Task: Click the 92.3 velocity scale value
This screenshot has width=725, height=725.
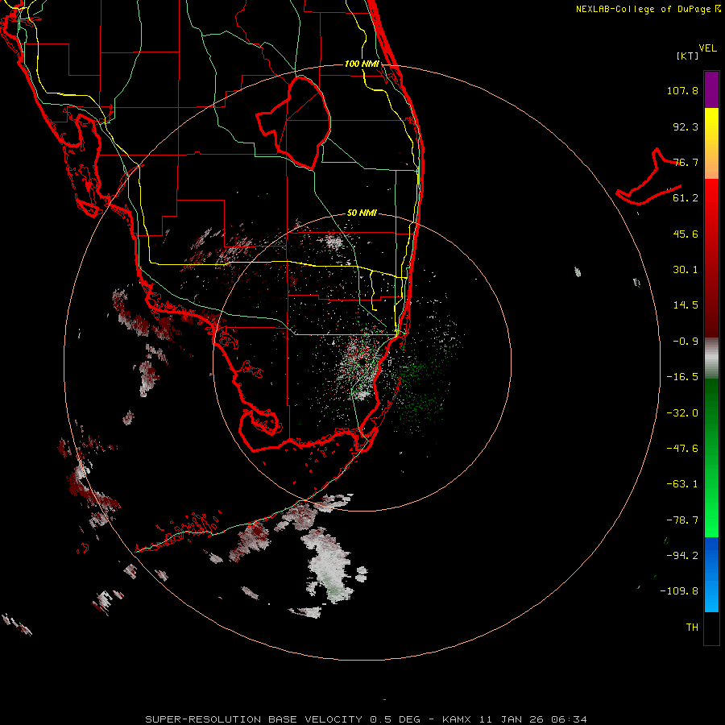Action: click(686, 126)
